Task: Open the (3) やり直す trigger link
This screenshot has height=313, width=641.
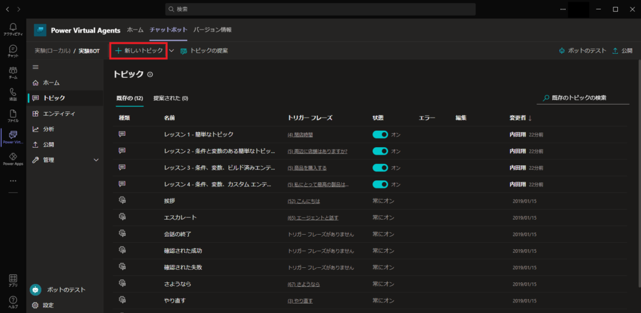Action: click(300, 300)
